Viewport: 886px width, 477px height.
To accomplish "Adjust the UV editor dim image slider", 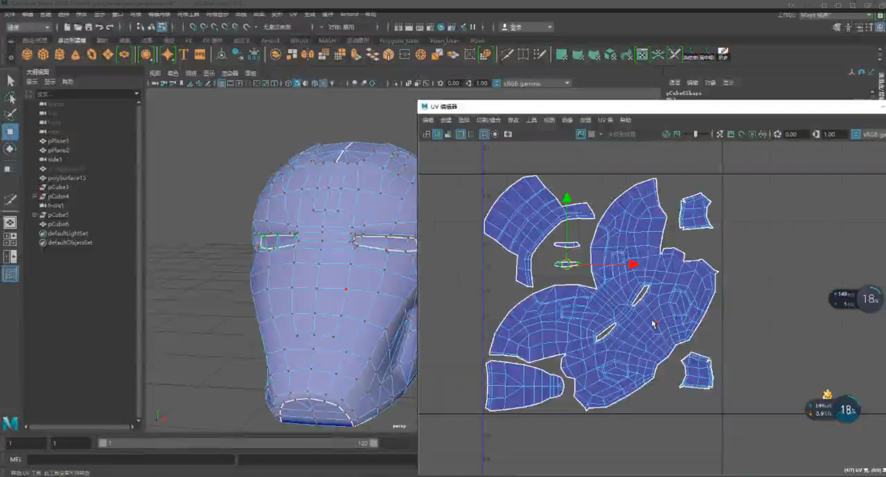I will coord(695,134).
